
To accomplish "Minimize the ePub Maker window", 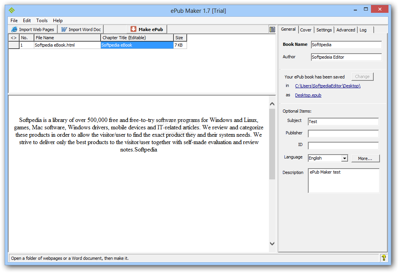I will click(355, 10).
